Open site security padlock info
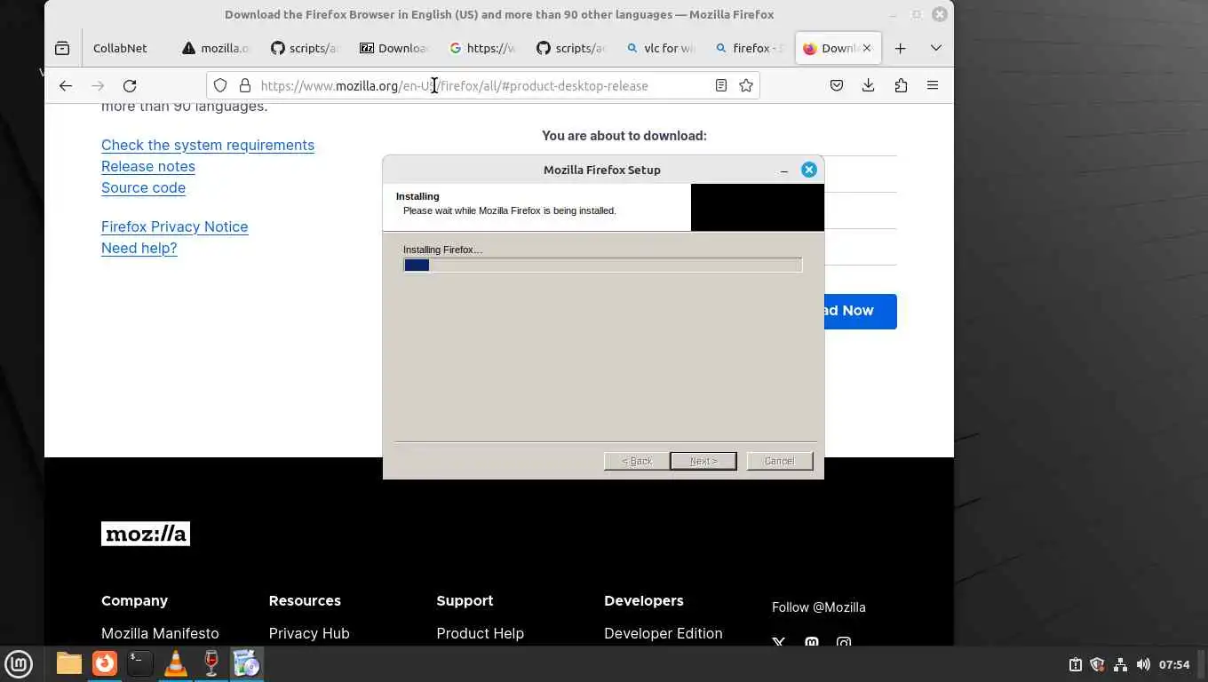 (245, 85)
